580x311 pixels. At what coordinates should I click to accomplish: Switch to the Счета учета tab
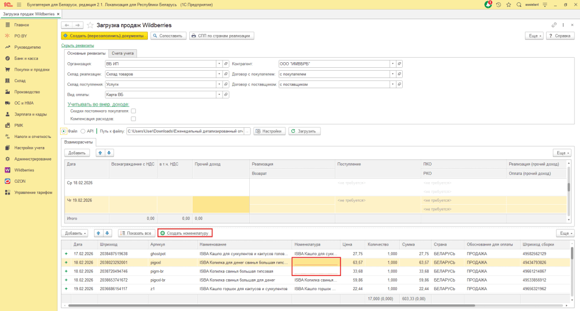(x=123, y=53)
